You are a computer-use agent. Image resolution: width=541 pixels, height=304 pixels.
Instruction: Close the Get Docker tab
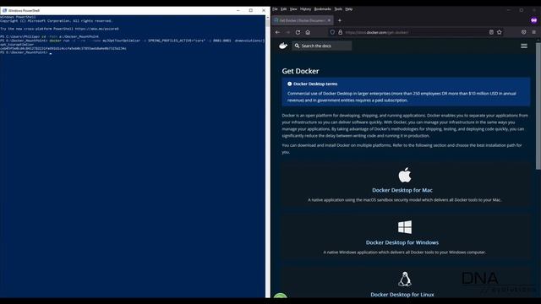coord(329,20)
